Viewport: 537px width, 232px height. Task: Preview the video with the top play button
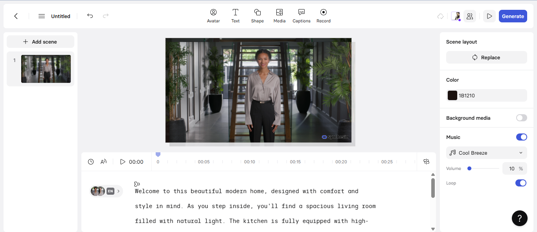pyautogui.click(x=489, y=16)
